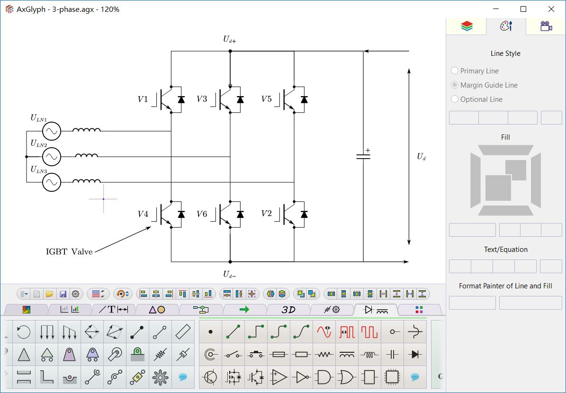This screenshot has width=566, height=393.
Task: Pick the op-amp symbol
Action: 279,377
